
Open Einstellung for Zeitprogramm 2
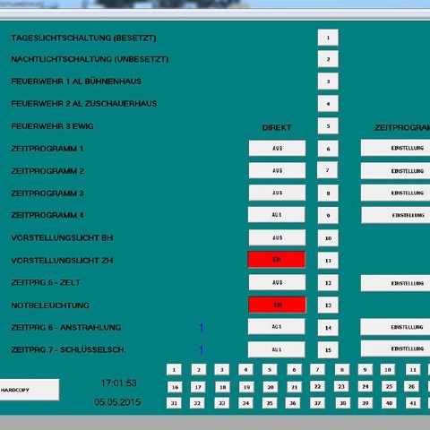click(395, 171)
